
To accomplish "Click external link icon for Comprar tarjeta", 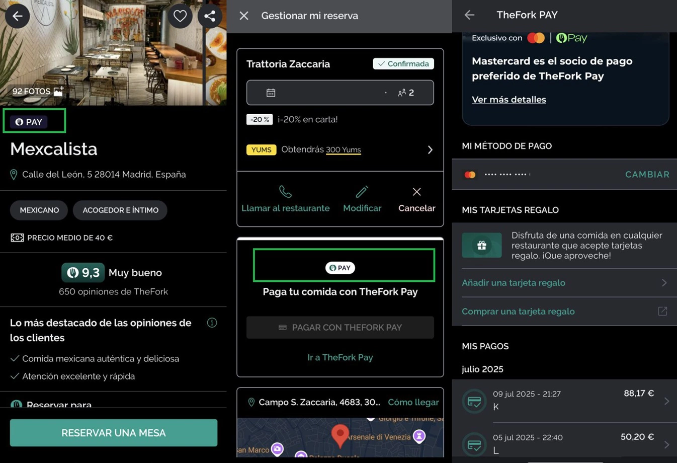I will point(663,312).
